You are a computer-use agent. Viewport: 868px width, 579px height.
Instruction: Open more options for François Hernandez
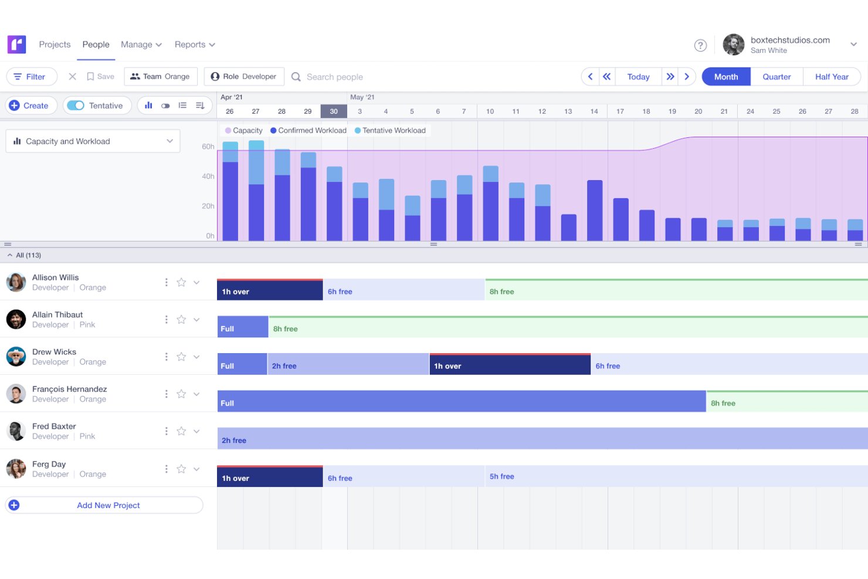click(167, 394)
